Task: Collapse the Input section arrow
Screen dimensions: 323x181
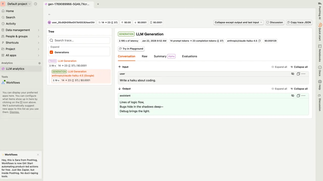Action: point(120,67)
